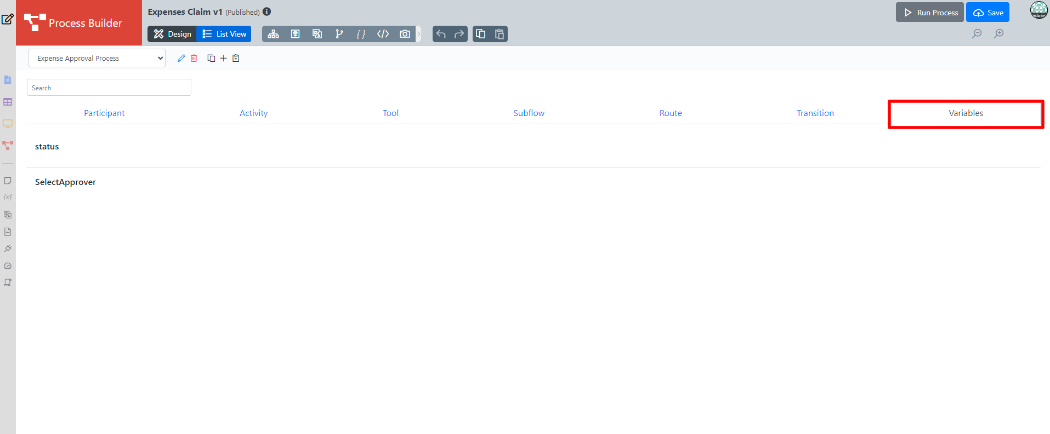
Task: Click the blue document icon in left sidebar
Action: tap(8, 80)
